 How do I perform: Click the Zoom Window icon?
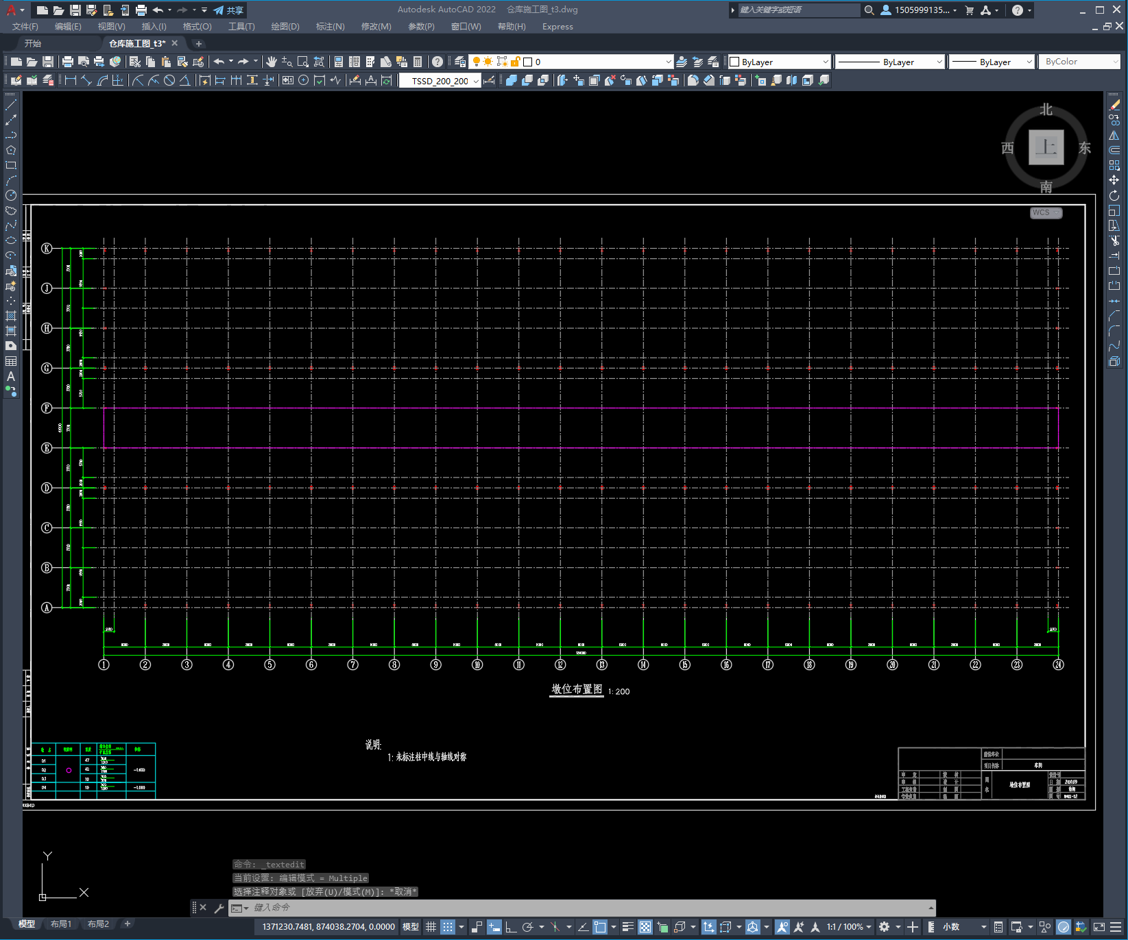pyautogui.click(x=302, y=62)
